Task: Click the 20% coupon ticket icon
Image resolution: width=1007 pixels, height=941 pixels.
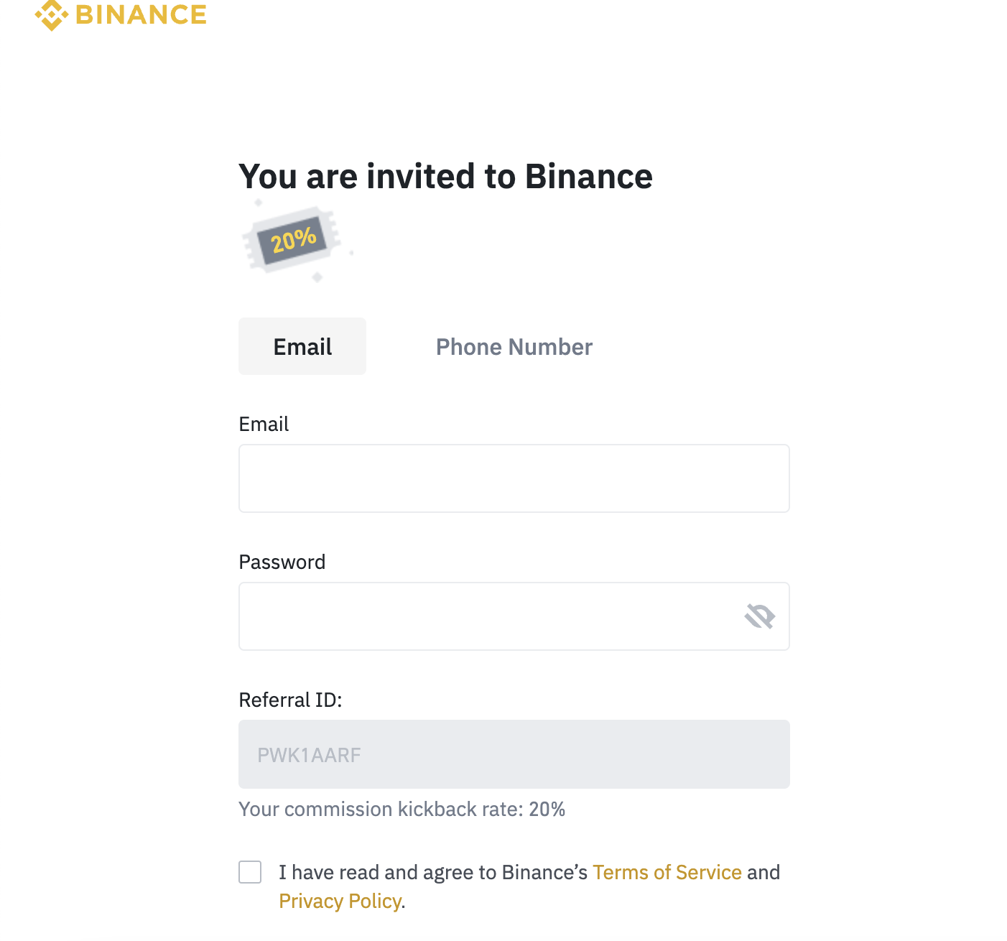Action: pyautogui.click(x=293, y=241)
